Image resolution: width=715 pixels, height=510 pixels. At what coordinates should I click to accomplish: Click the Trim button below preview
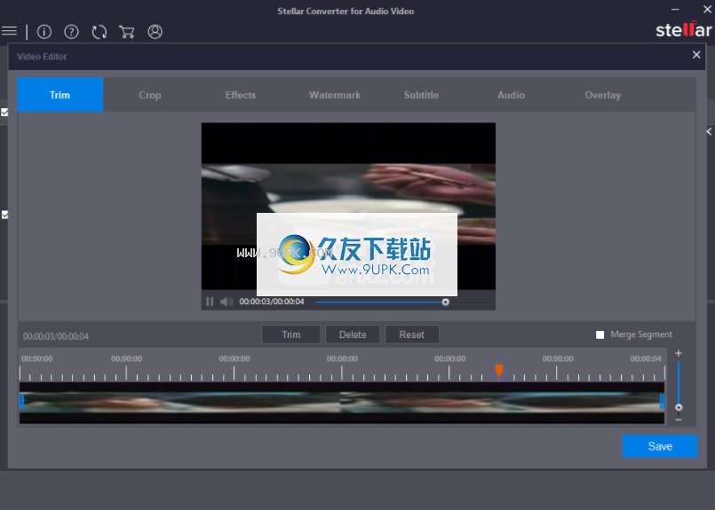click(x=291, y=334)
